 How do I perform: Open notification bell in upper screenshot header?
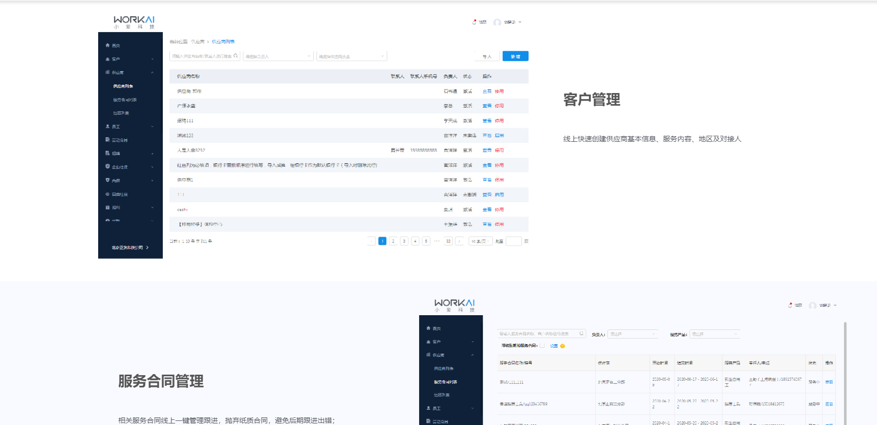(x=474, y=22)
